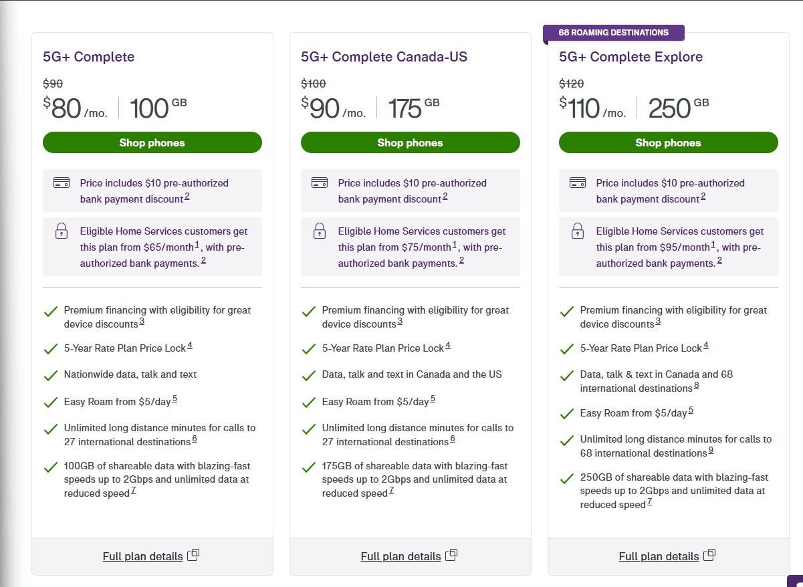Click Shop phones on Complete Explore plan
The width and height of the screenshot is (803, 587).
point(668,142)
